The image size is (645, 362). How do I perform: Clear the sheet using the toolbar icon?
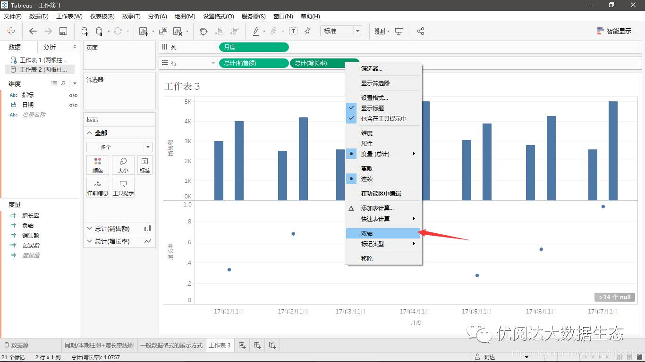[178, 31]
